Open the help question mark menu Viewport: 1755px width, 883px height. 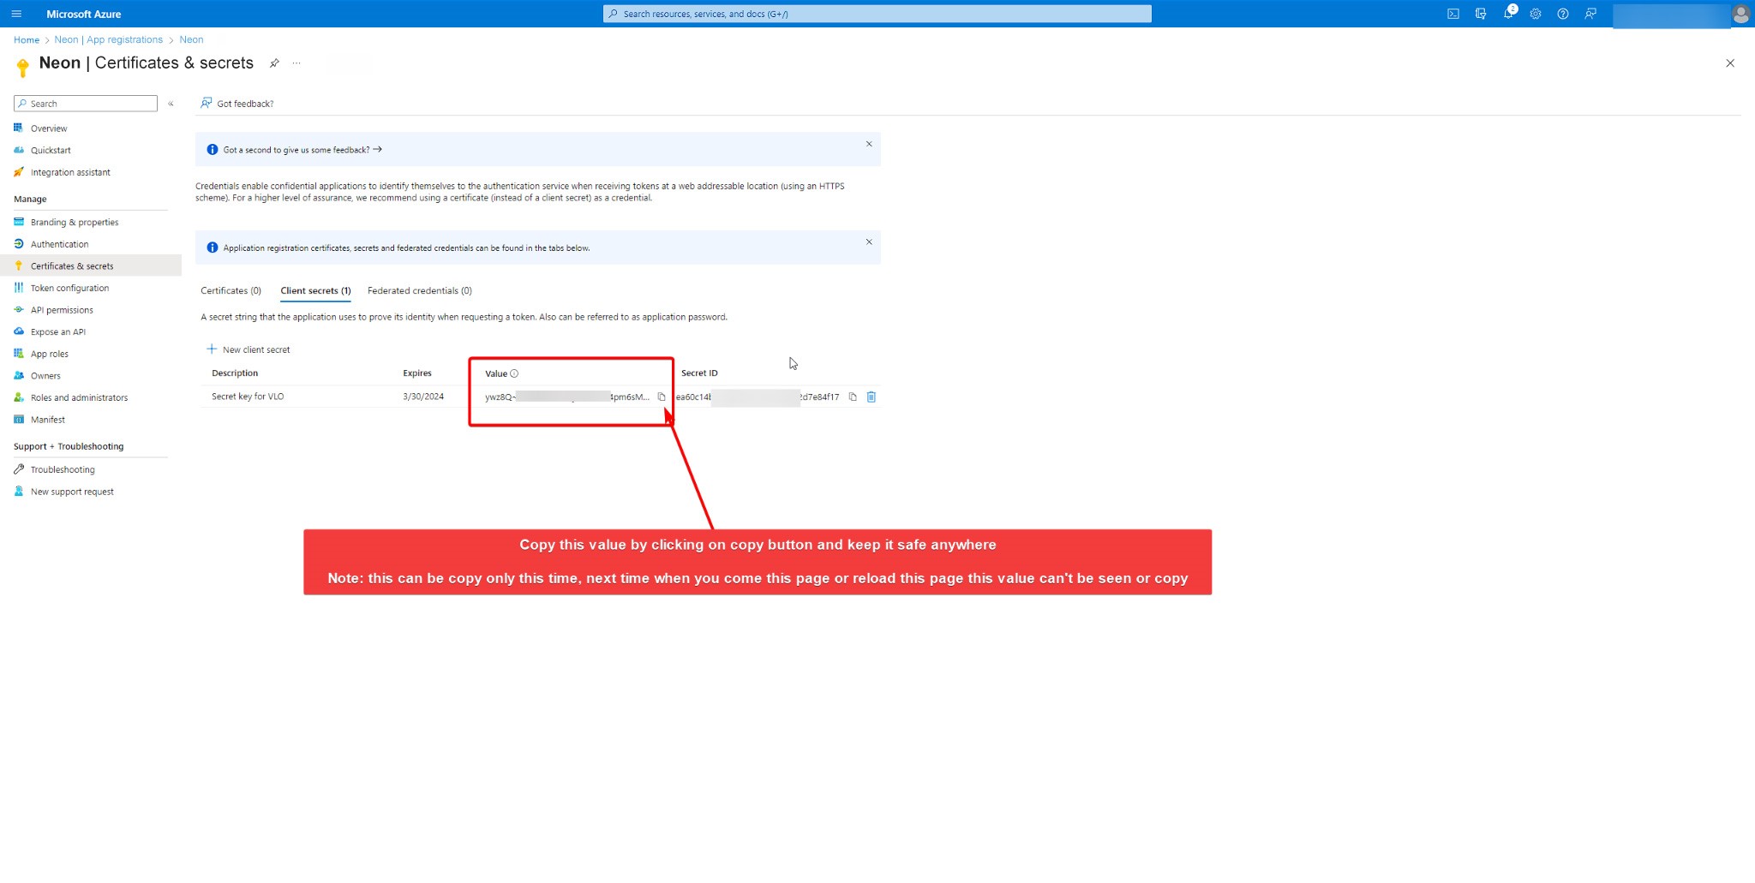tap(1563, 14)
